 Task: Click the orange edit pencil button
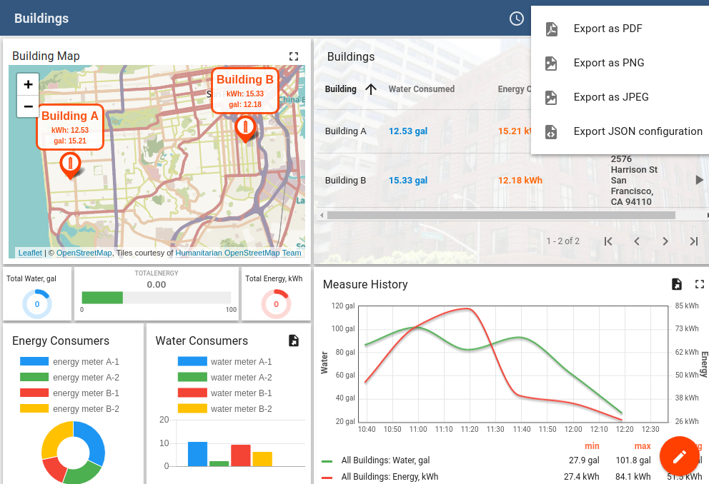click(x=679, y=455)
